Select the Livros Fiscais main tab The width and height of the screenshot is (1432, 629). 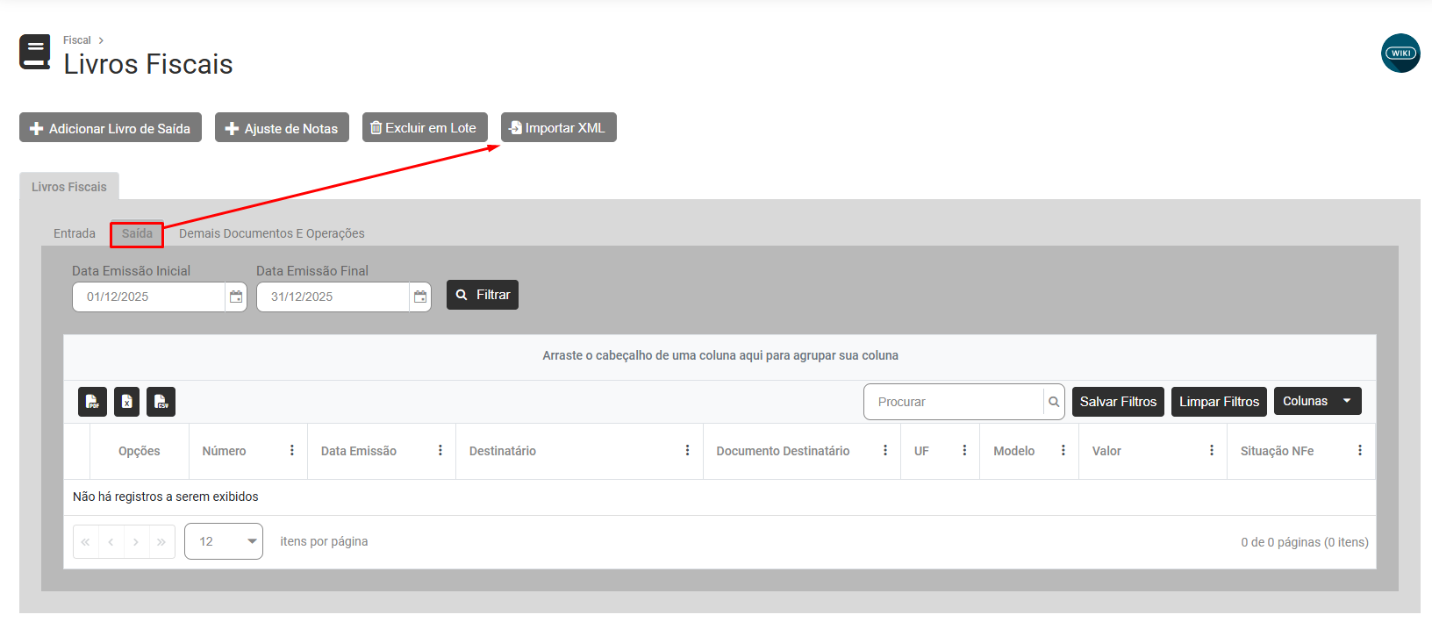click(69, 187)
